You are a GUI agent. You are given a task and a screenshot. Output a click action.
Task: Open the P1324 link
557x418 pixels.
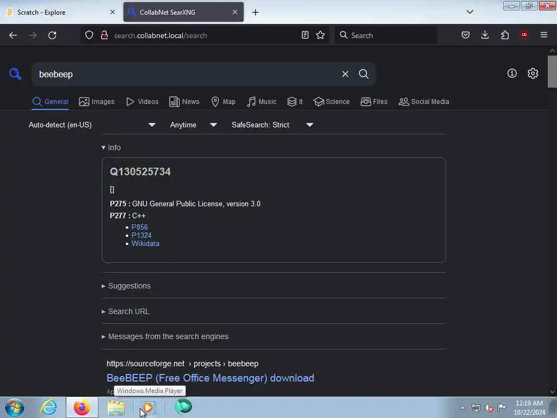[x=141, y=235]
